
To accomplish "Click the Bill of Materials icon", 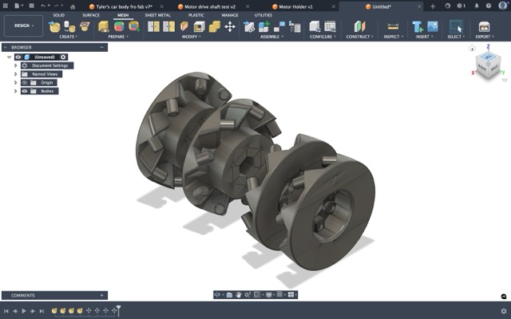I will pyautogui.click(x=295, y=26).
